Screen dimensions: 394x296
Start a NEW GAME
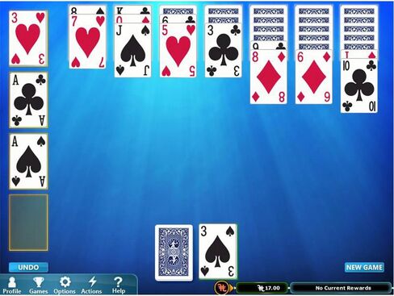(x=364, y=267)
